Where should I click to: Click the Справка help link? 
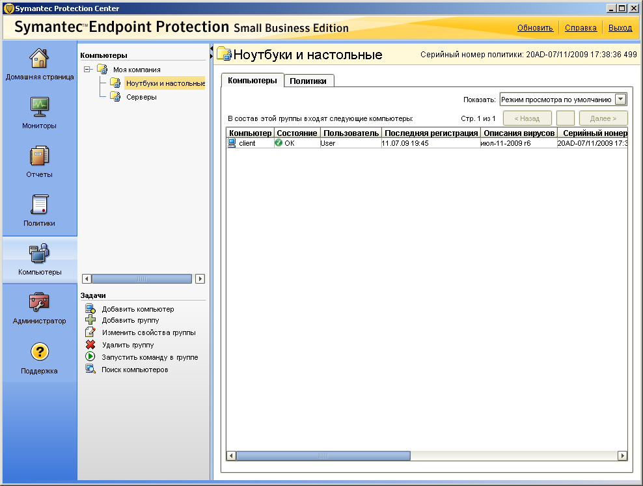581,28
